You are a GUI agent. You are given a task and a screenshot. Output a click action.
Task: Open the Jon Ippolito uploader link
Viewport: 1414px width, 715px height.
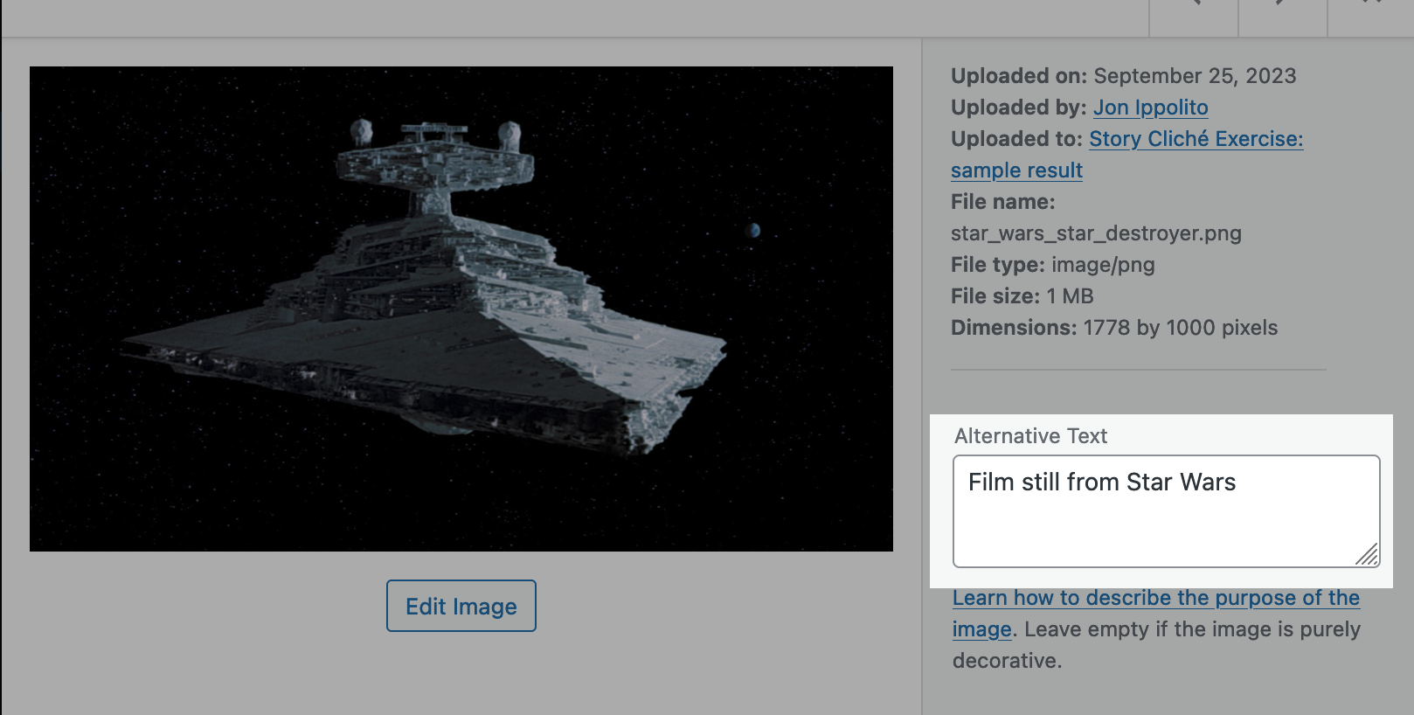(1150, 108)
